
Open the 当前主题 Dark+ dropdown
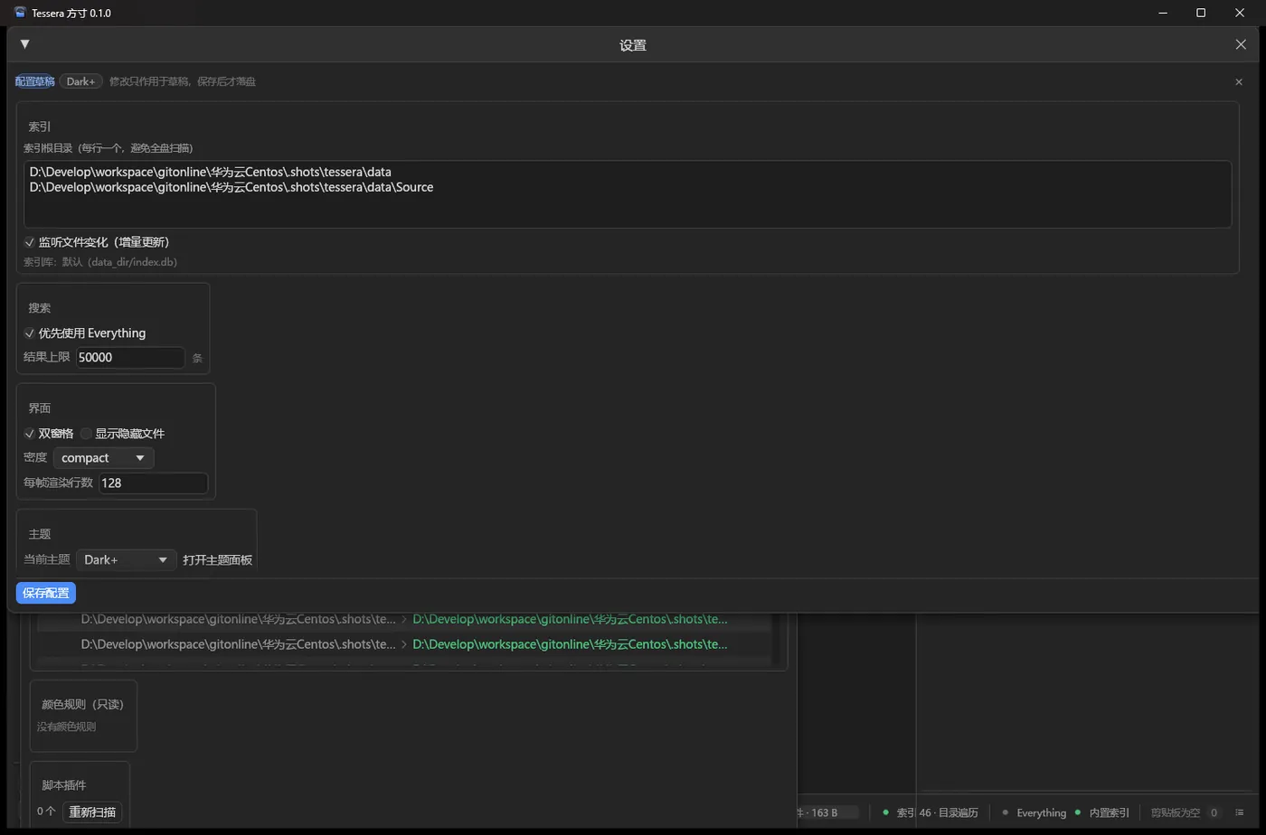(x=126, y=560)
